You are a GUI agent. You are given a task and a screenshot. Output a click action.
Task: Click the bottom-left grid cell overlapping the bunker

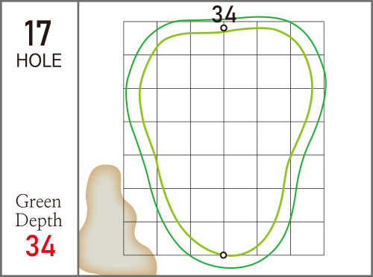140,238
